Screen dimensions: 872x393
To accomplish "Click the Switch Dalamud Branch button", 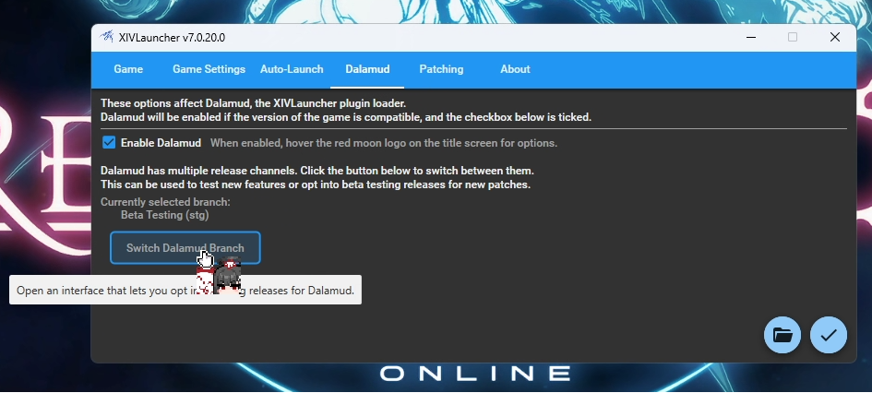I will point(185,248).
